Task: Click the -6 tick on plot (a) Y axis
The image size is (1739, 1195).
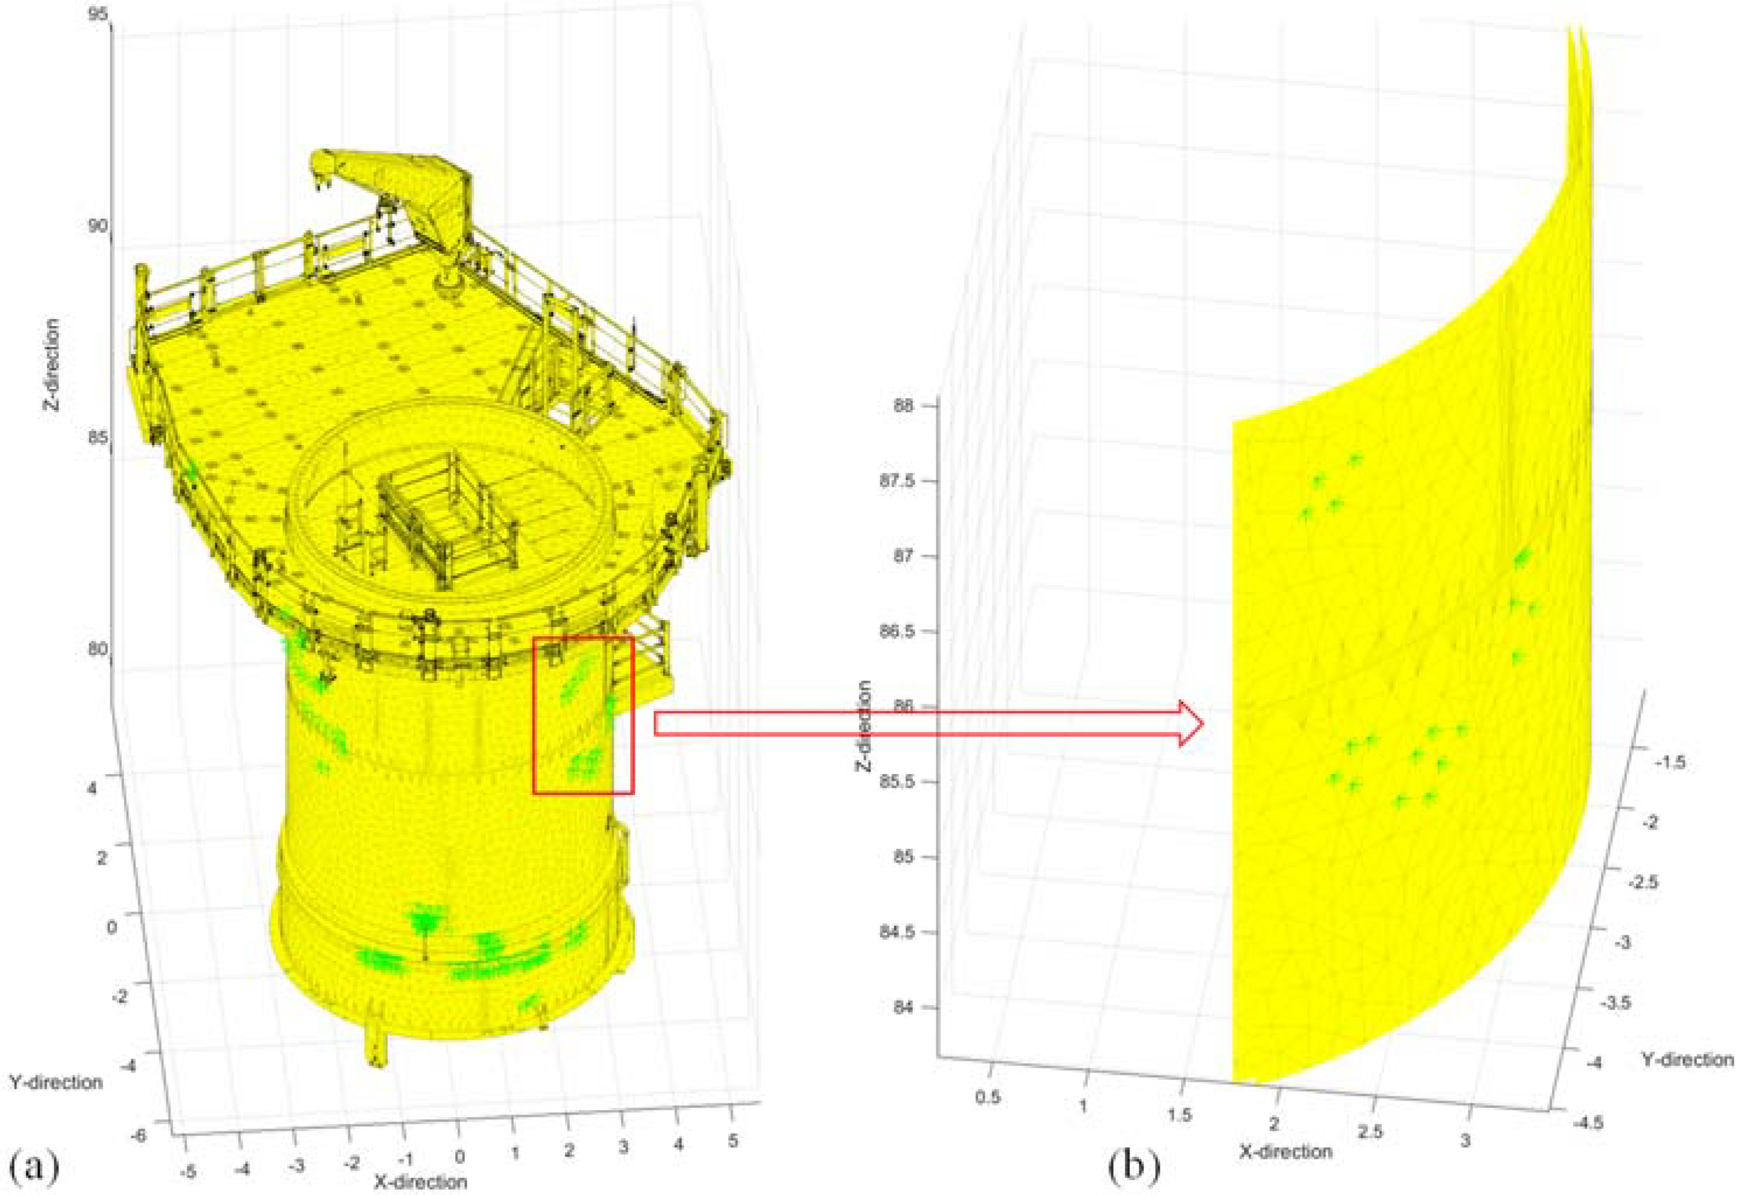Action: coord(139,1136)
